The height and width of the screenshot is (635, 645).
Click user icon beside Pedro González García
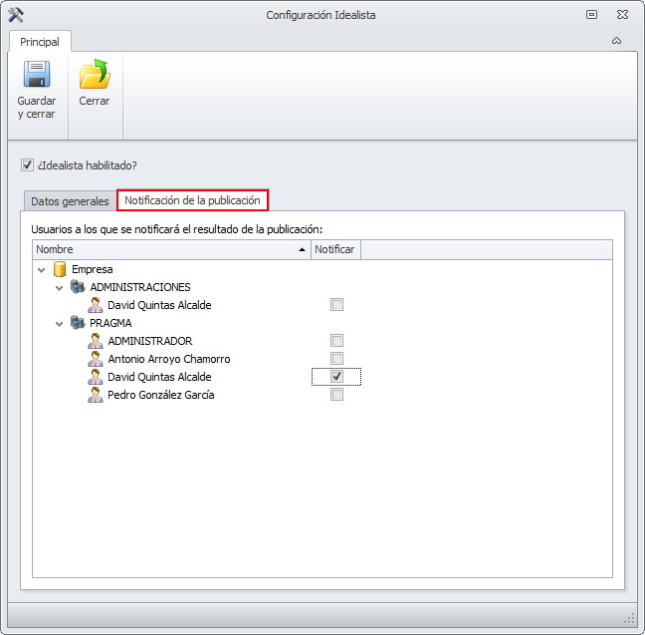point(95,395)
